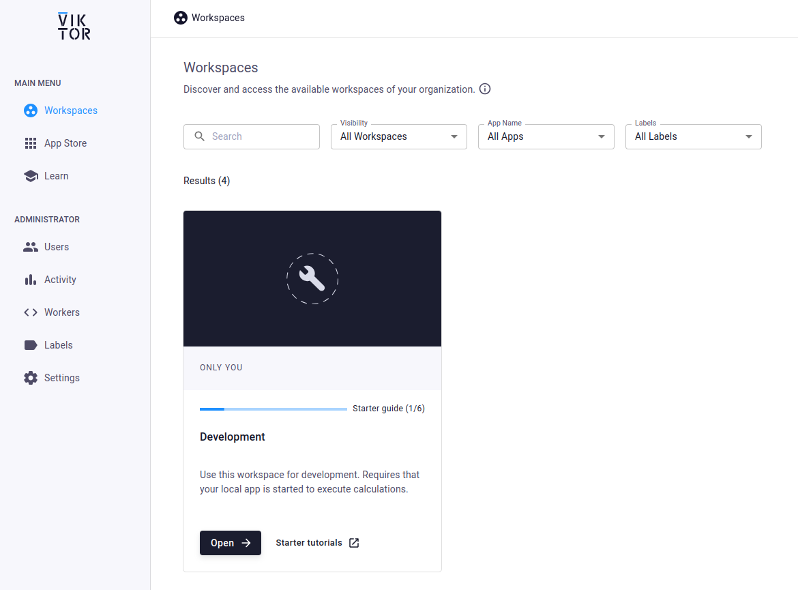Click the Workers code brackets icon
The height and width of the screenshot is (590, 798).
click(x=31, y=312)
